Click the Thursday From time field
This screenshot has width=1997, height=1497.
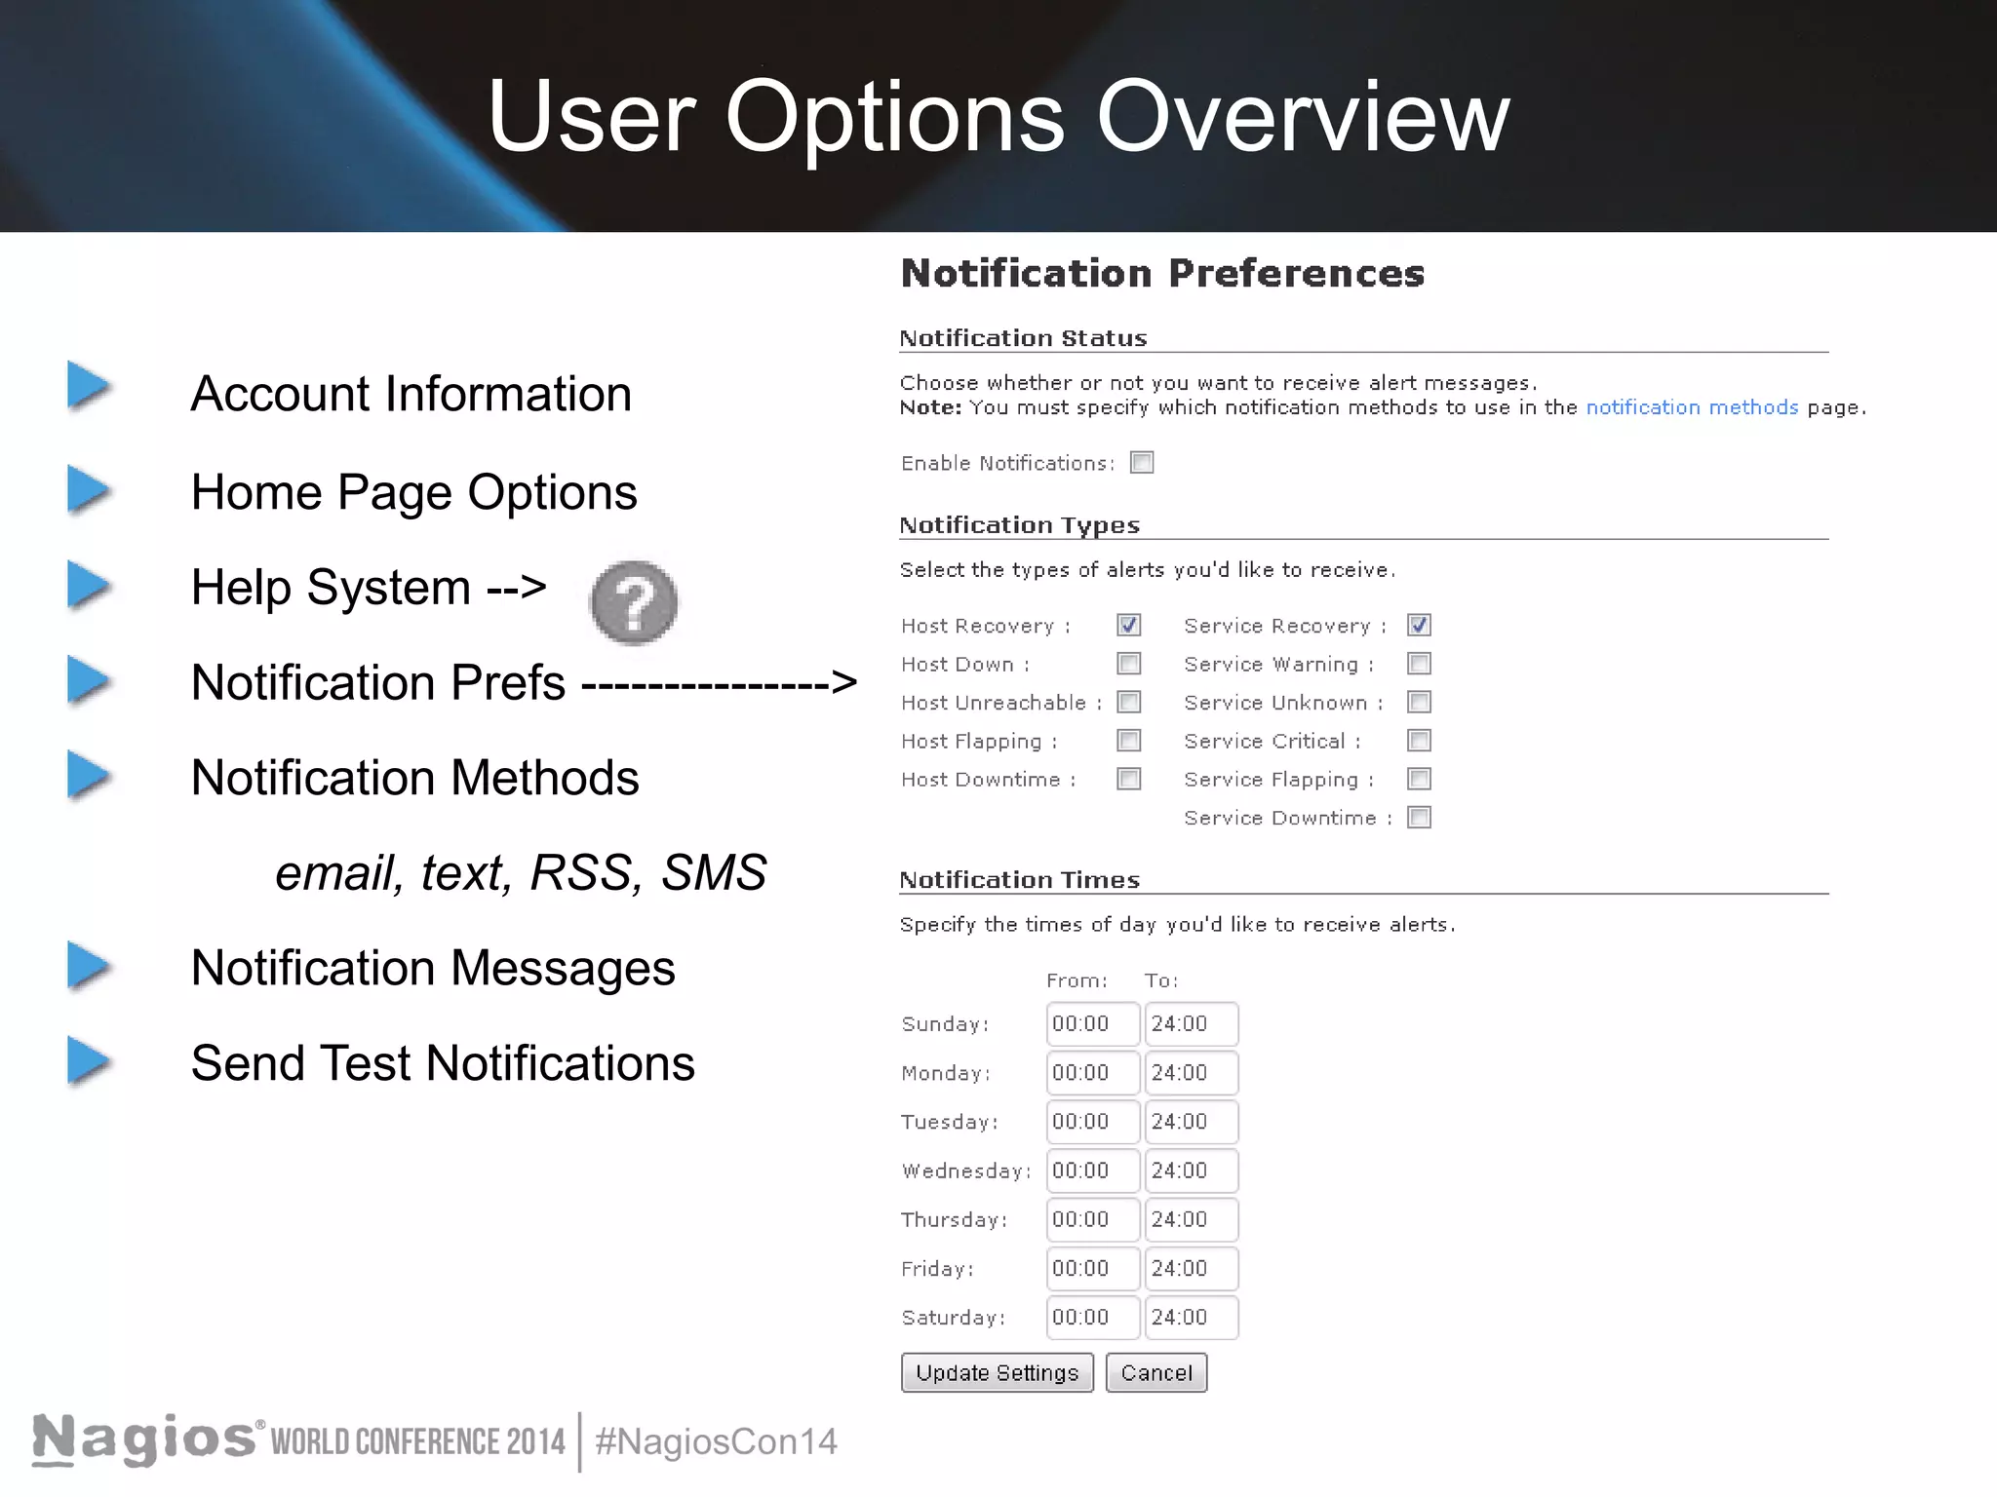tap(1093, 1219)
